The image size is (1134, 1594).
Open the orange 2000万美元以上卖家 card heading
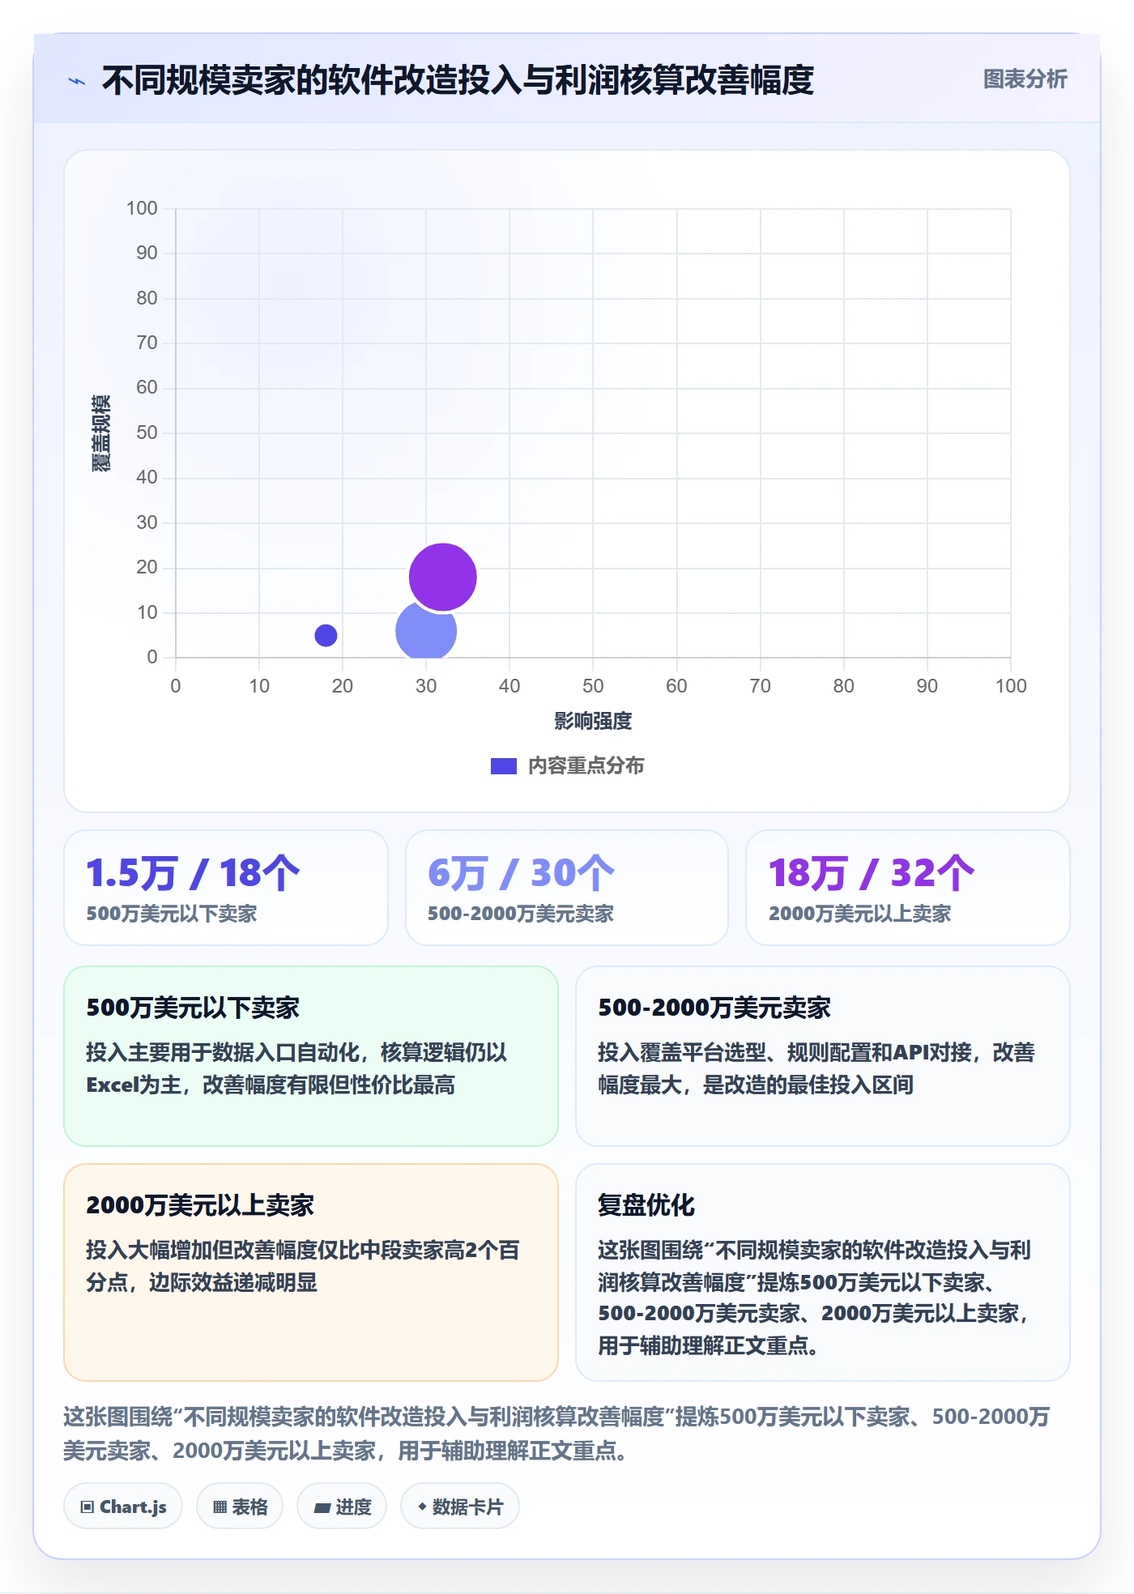(199, 1205)
